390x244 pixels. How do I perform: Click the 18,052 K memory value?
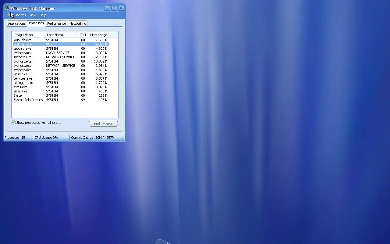101,61
